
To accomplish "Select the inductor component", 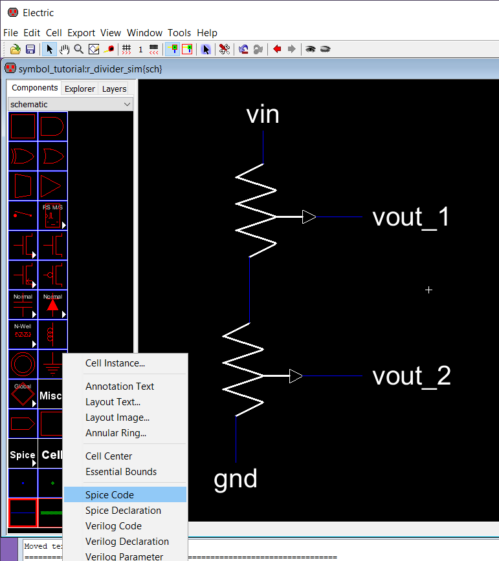I will [52, 335].
